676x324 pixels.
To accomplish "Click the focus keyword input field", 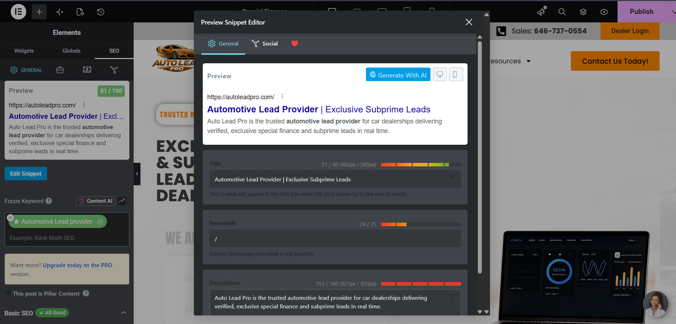I will pyautogui.click(x=67, y=238).
